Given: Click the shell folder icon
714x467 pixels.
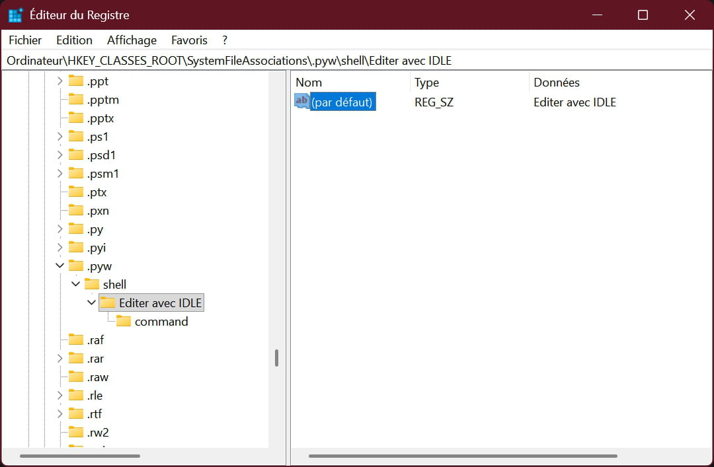Looking at the screenshot, I should coord(92,285).
